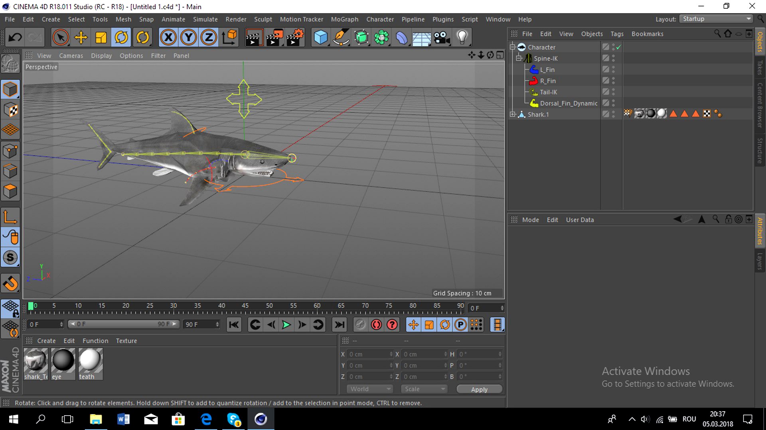
Task: Click the Floor environment icon
Action: (x=422, y=37)
